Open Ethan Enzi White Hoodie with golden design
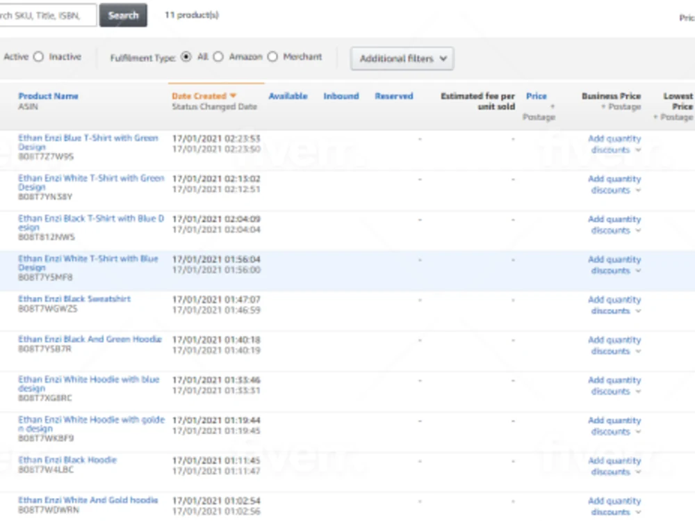Viewport: 695px width, 521px height. (x=91, y=424)
